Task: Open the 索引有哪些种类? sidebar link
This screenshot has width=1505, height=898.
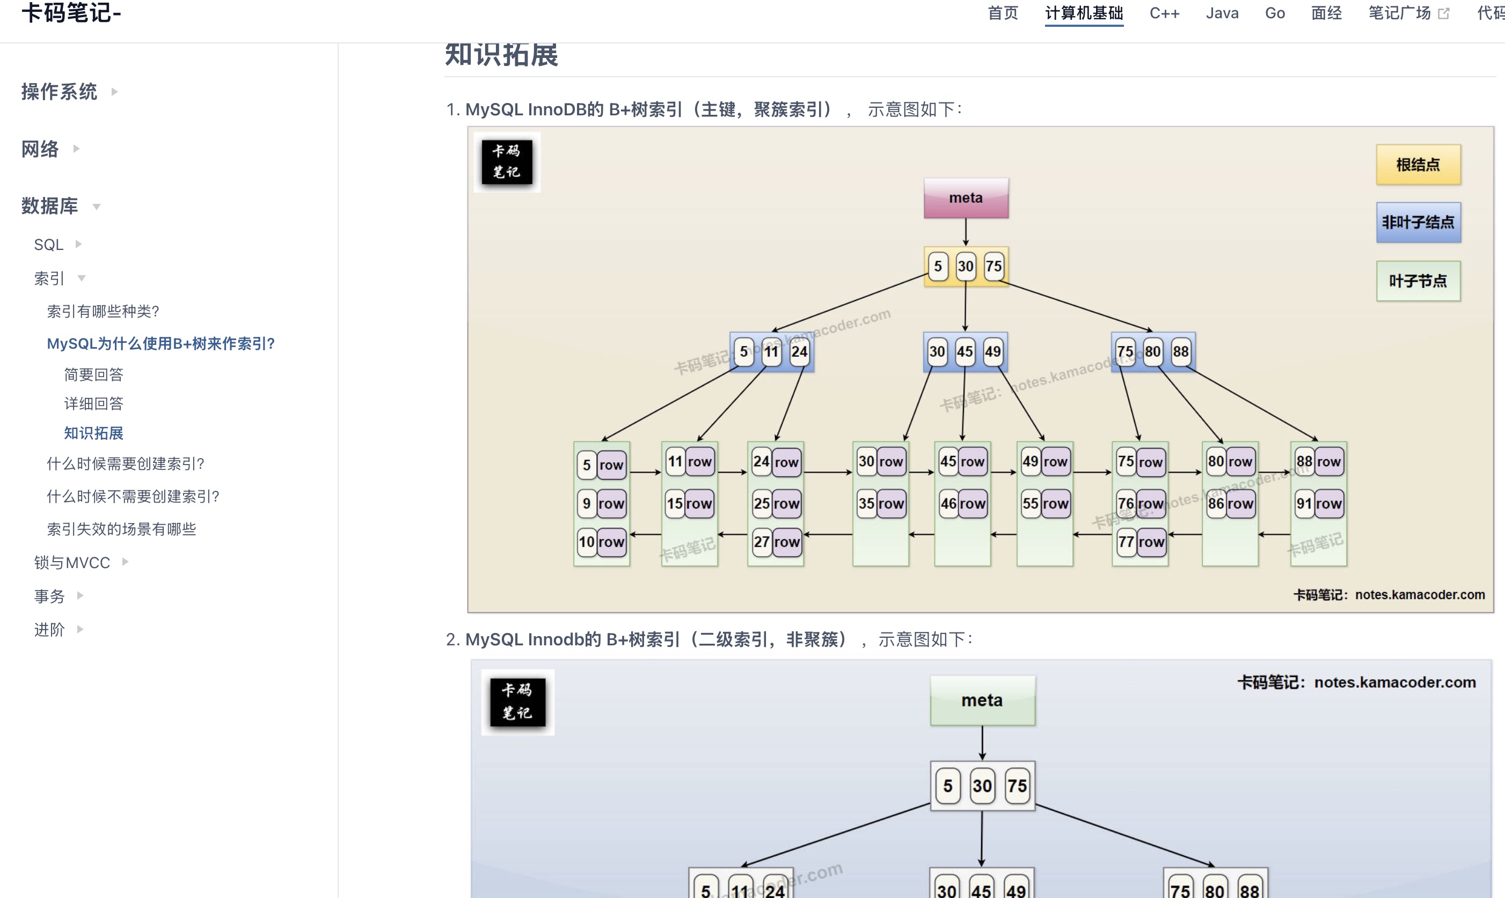Action: [103, 311]
